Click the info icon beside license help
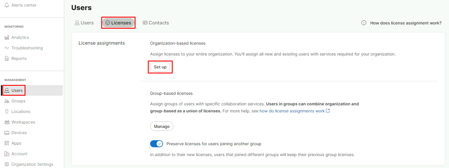Image resolution: width=449 pixels, height=168 pixels. (x=364, y=23)
